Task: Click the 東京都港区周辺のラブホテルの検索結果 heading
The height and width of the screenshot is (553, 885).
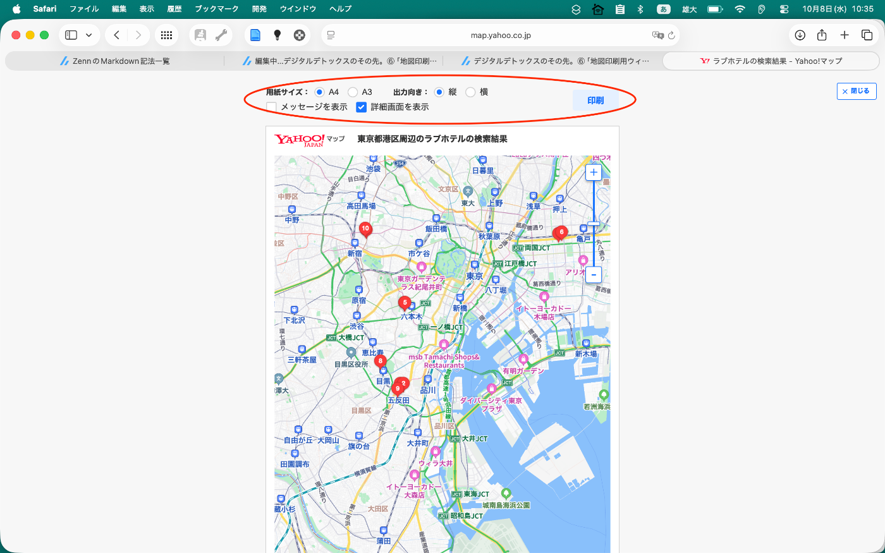Action: click(x=432, y=139)
